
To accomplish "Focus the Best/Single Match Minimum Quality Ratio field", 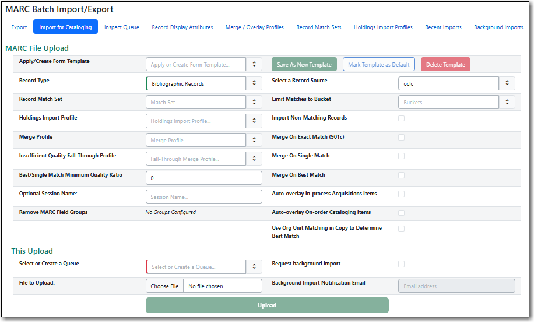I will click(203, 178).
